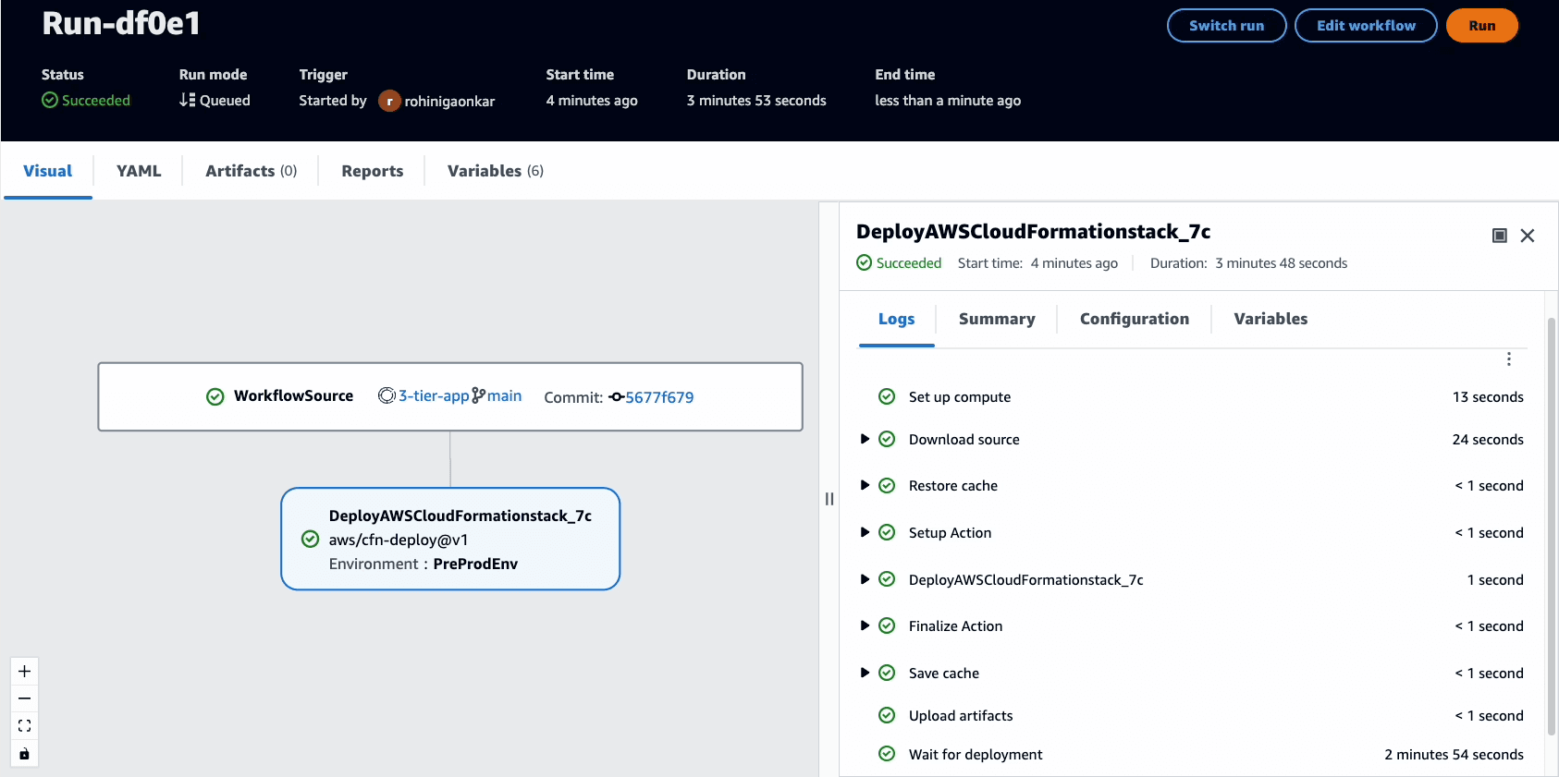Open the Artifacts tab
Viewport: 1559px width, 777px height.
click(x=251, y=171)
